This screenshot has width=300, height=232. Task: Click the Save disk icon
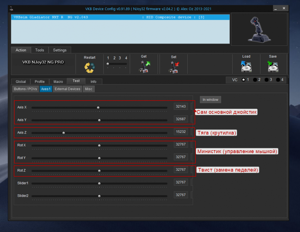click(273, 67)
